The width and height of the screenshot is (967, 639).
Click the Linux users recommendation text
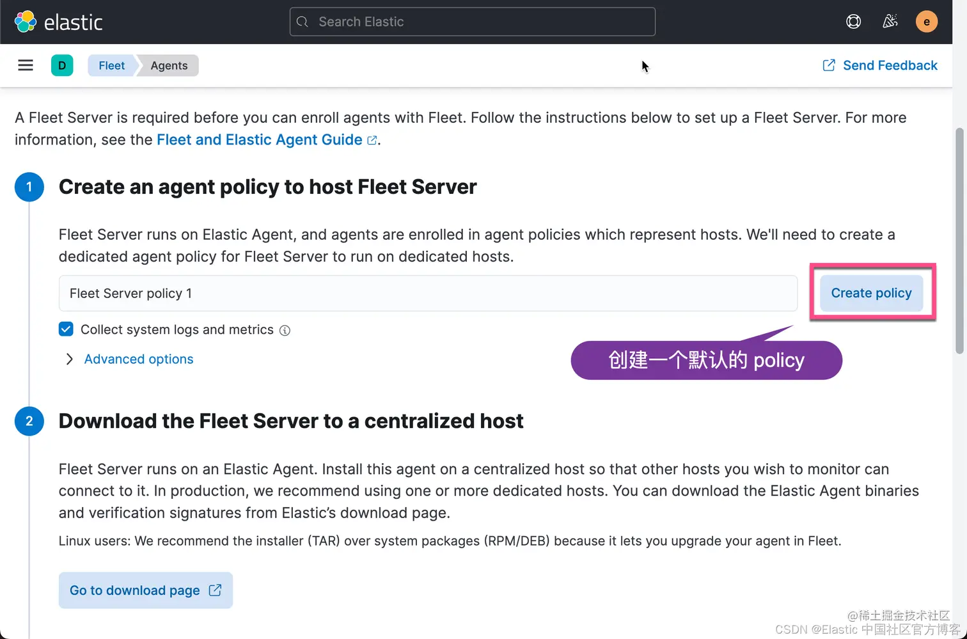450,541
